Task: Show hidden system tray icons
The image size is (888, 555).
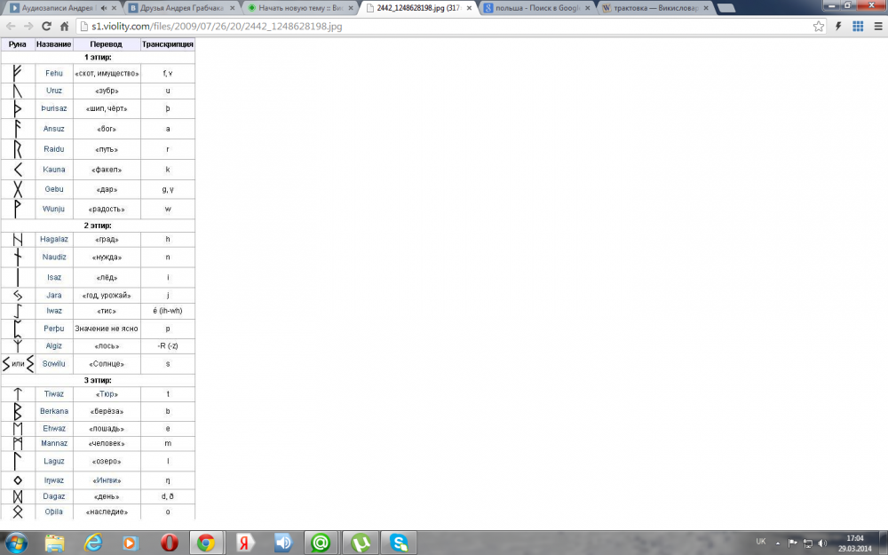Action: [x=778, y=543]
